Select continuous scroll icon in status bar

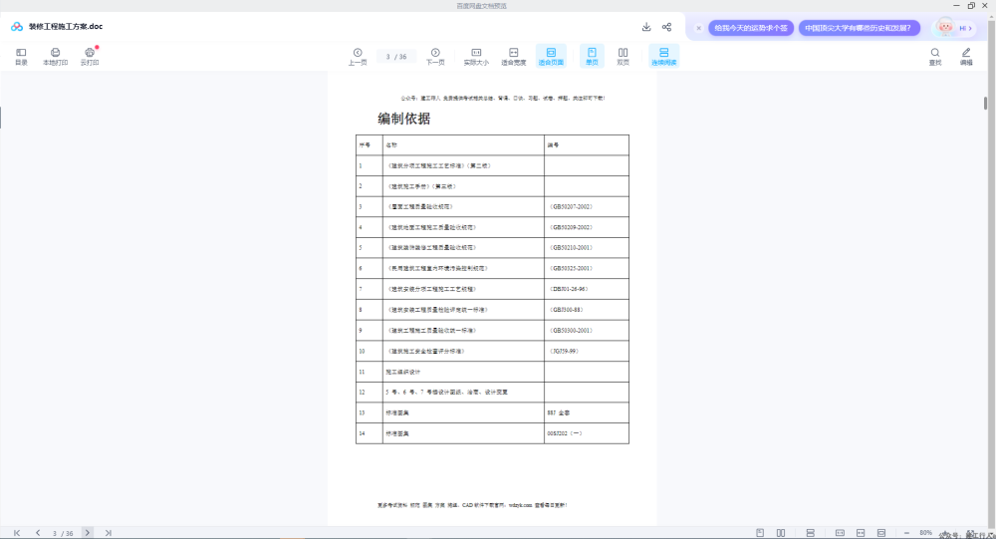[x=810, y=533]
